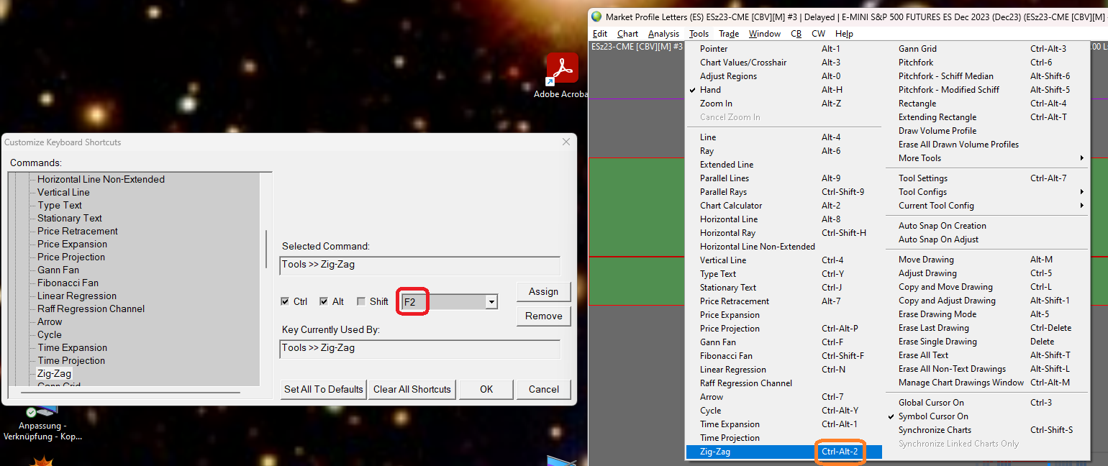Select Gann Fan in the Commands tree
This screenshot has width=1108, height=466.
pos(58,270)
